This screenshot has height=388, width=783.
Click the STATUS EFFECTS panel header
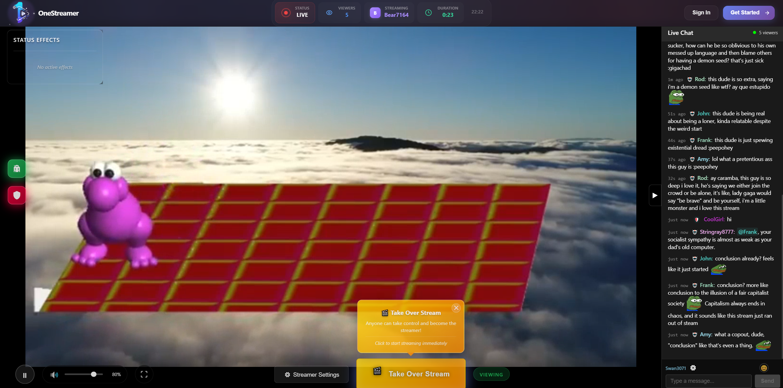click(x=36, y=40)
